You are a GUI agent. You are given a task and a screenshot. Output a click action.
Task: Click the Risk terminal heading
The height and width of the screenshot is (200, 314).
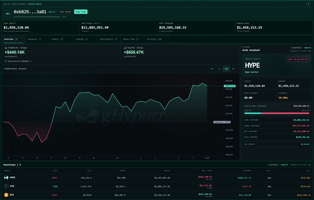(251, 50)
